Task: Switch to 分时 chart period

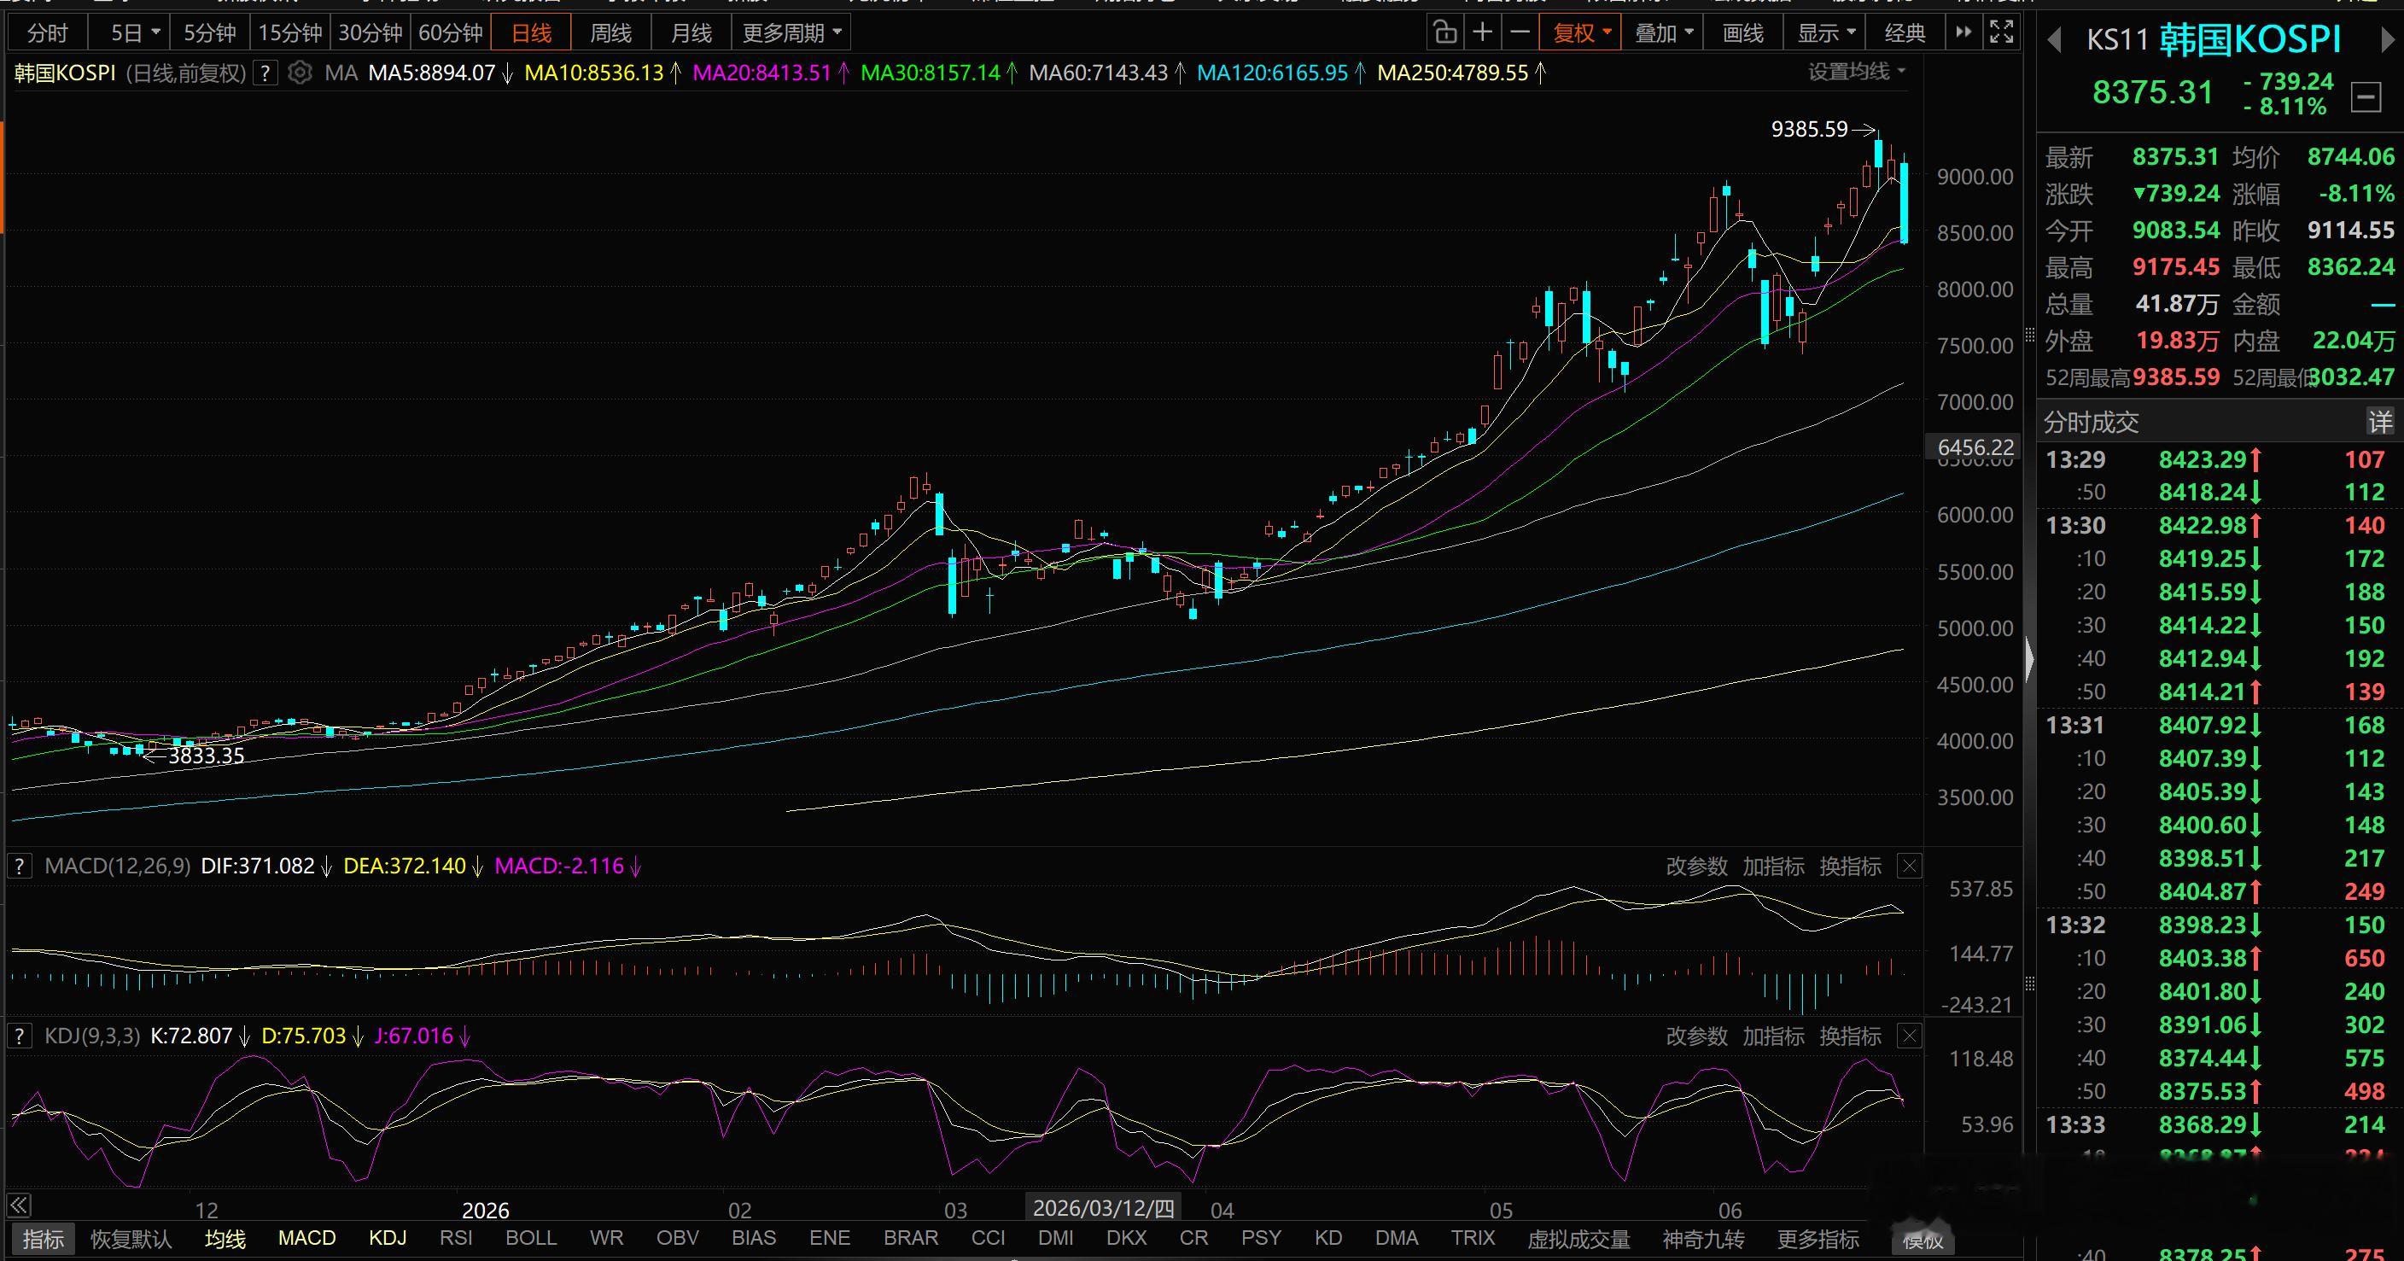Action: point(48,33)
